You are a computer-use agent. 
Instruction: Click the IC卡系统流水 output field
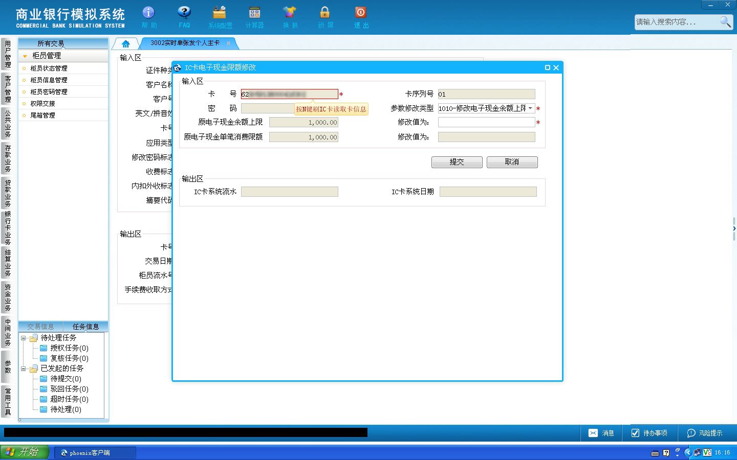point(290,192)
